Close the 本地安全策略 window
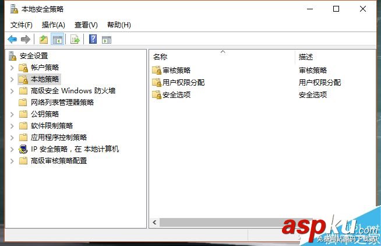 (363, 9)
